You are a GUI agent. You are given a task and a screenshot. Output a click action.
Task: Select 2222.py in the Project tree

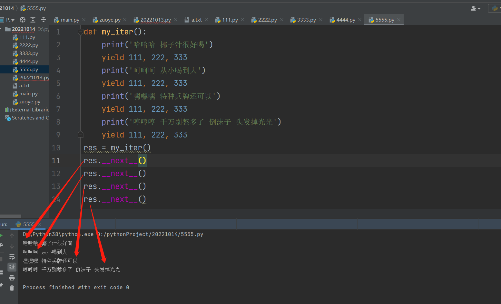pos(25,45)
